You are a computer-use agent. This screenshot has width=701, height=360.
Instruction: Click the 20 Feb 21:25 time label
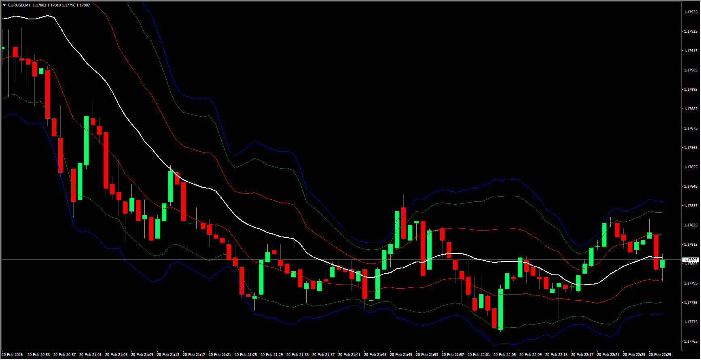click(x=246, y=355)
